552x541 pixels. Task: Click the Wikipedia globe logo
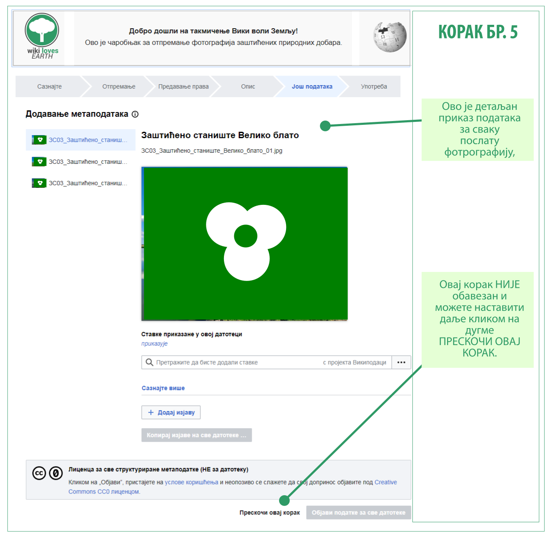(389, 37)
